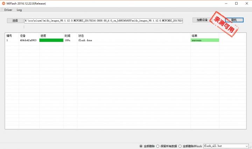Close the MiFlash window
Image resolution: width=252 pixels, height=149 pixels.
247,3
